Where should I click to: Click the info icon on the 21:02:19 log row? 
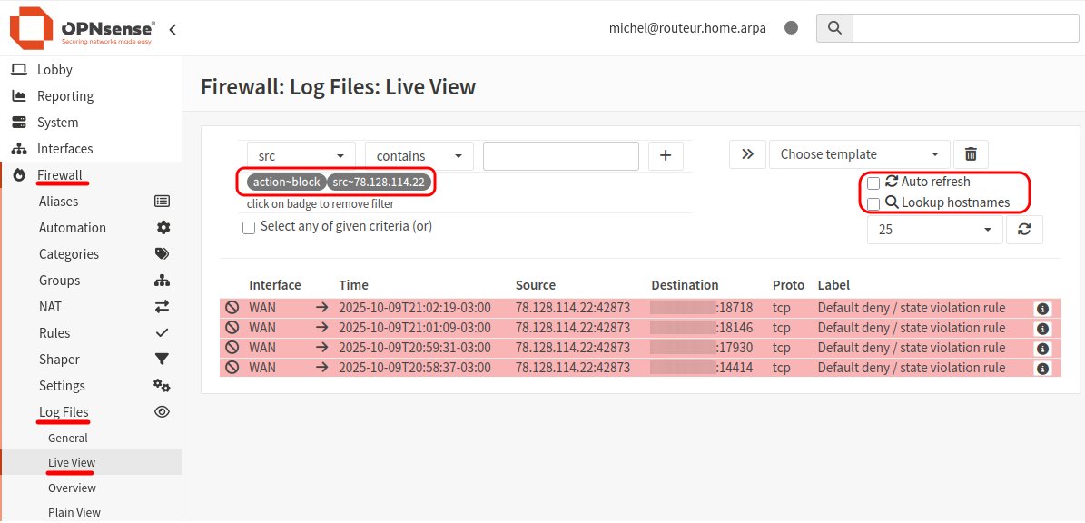1042,309
